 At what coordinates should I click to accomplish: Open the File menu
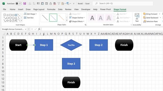(5, 9)
